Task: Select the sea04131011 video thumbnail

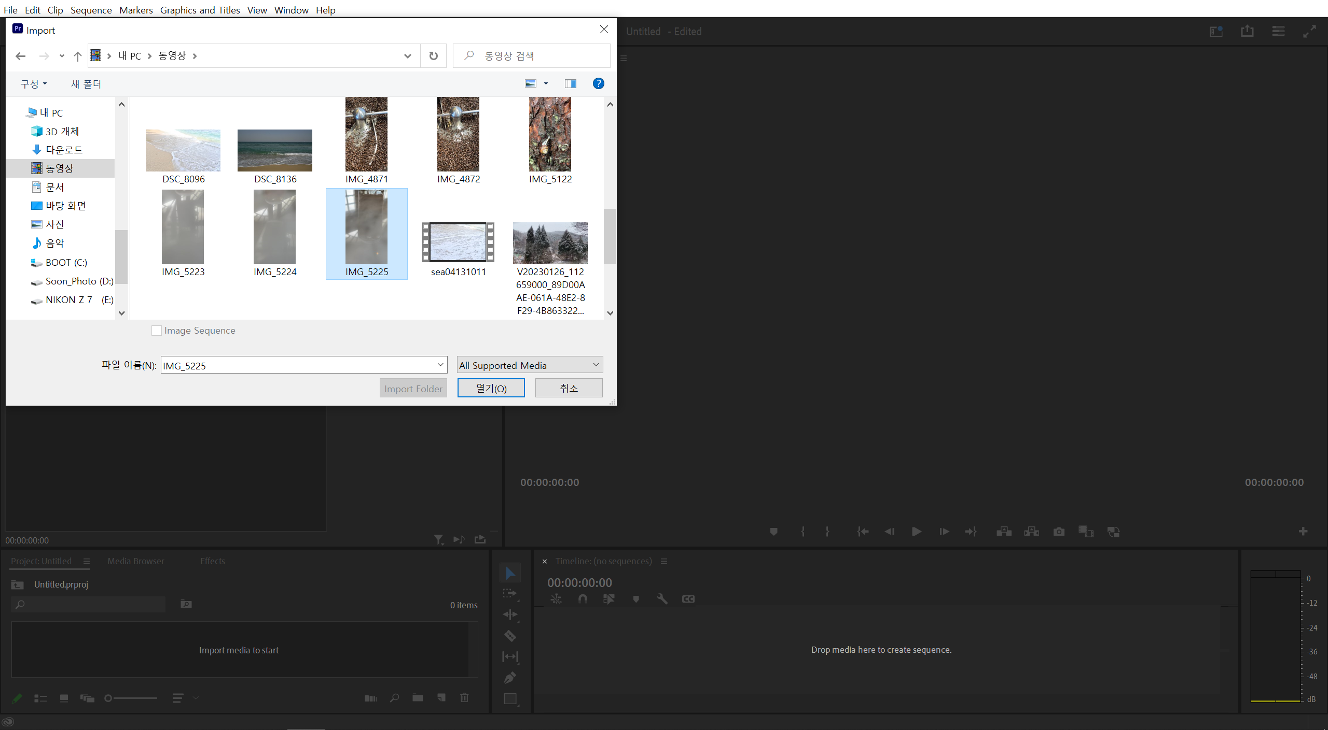Action: pyautogui.click(x=458, y=242)
